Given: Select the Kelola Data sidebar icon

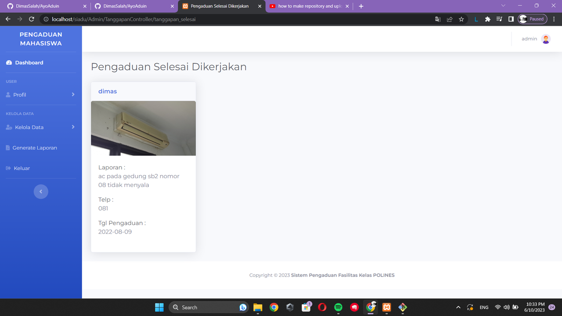Looking at the screenshot, I should (8, 127).
